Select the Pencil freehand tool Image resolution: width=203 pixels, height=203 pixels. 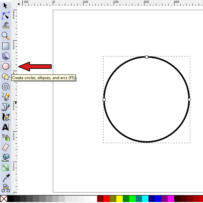coord(6,97)
